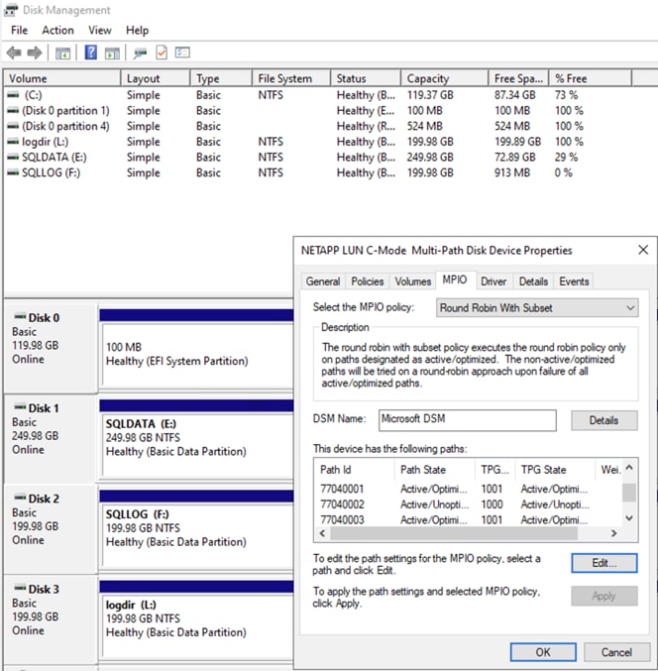Select the SQLDATA (E:) partition on Disk 1
The width and height of the screenshot is (658, 671).
point(197,445)
